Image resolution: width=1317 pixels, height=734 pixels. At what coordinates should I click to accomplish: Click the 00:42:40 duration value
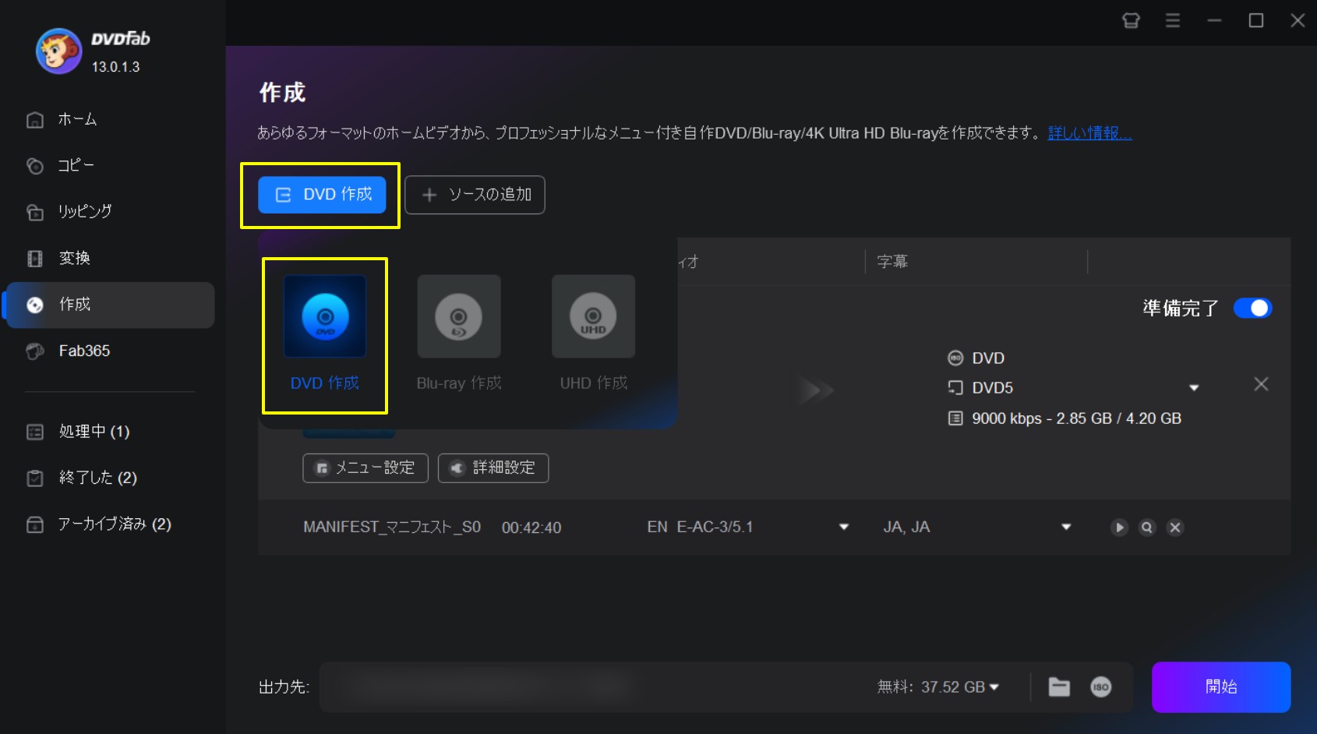point(531,528)
